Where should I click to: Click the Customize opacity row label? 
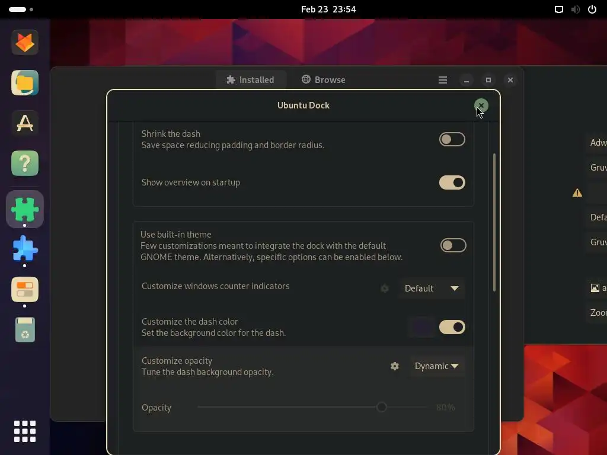(x=177, y=361)
